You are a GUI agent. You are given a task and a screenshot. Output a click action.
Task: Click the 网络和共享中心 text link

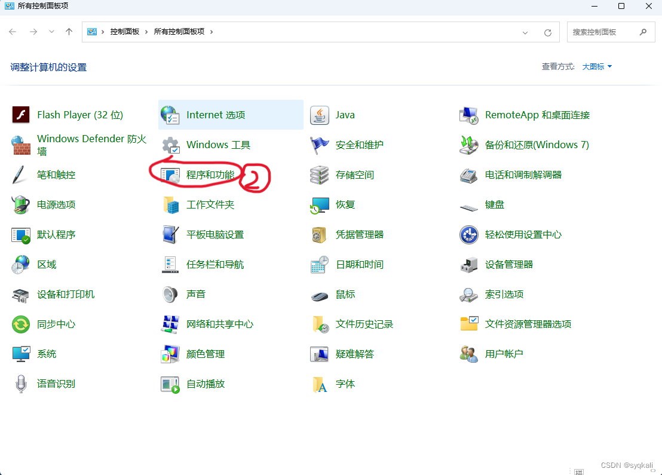219,324
